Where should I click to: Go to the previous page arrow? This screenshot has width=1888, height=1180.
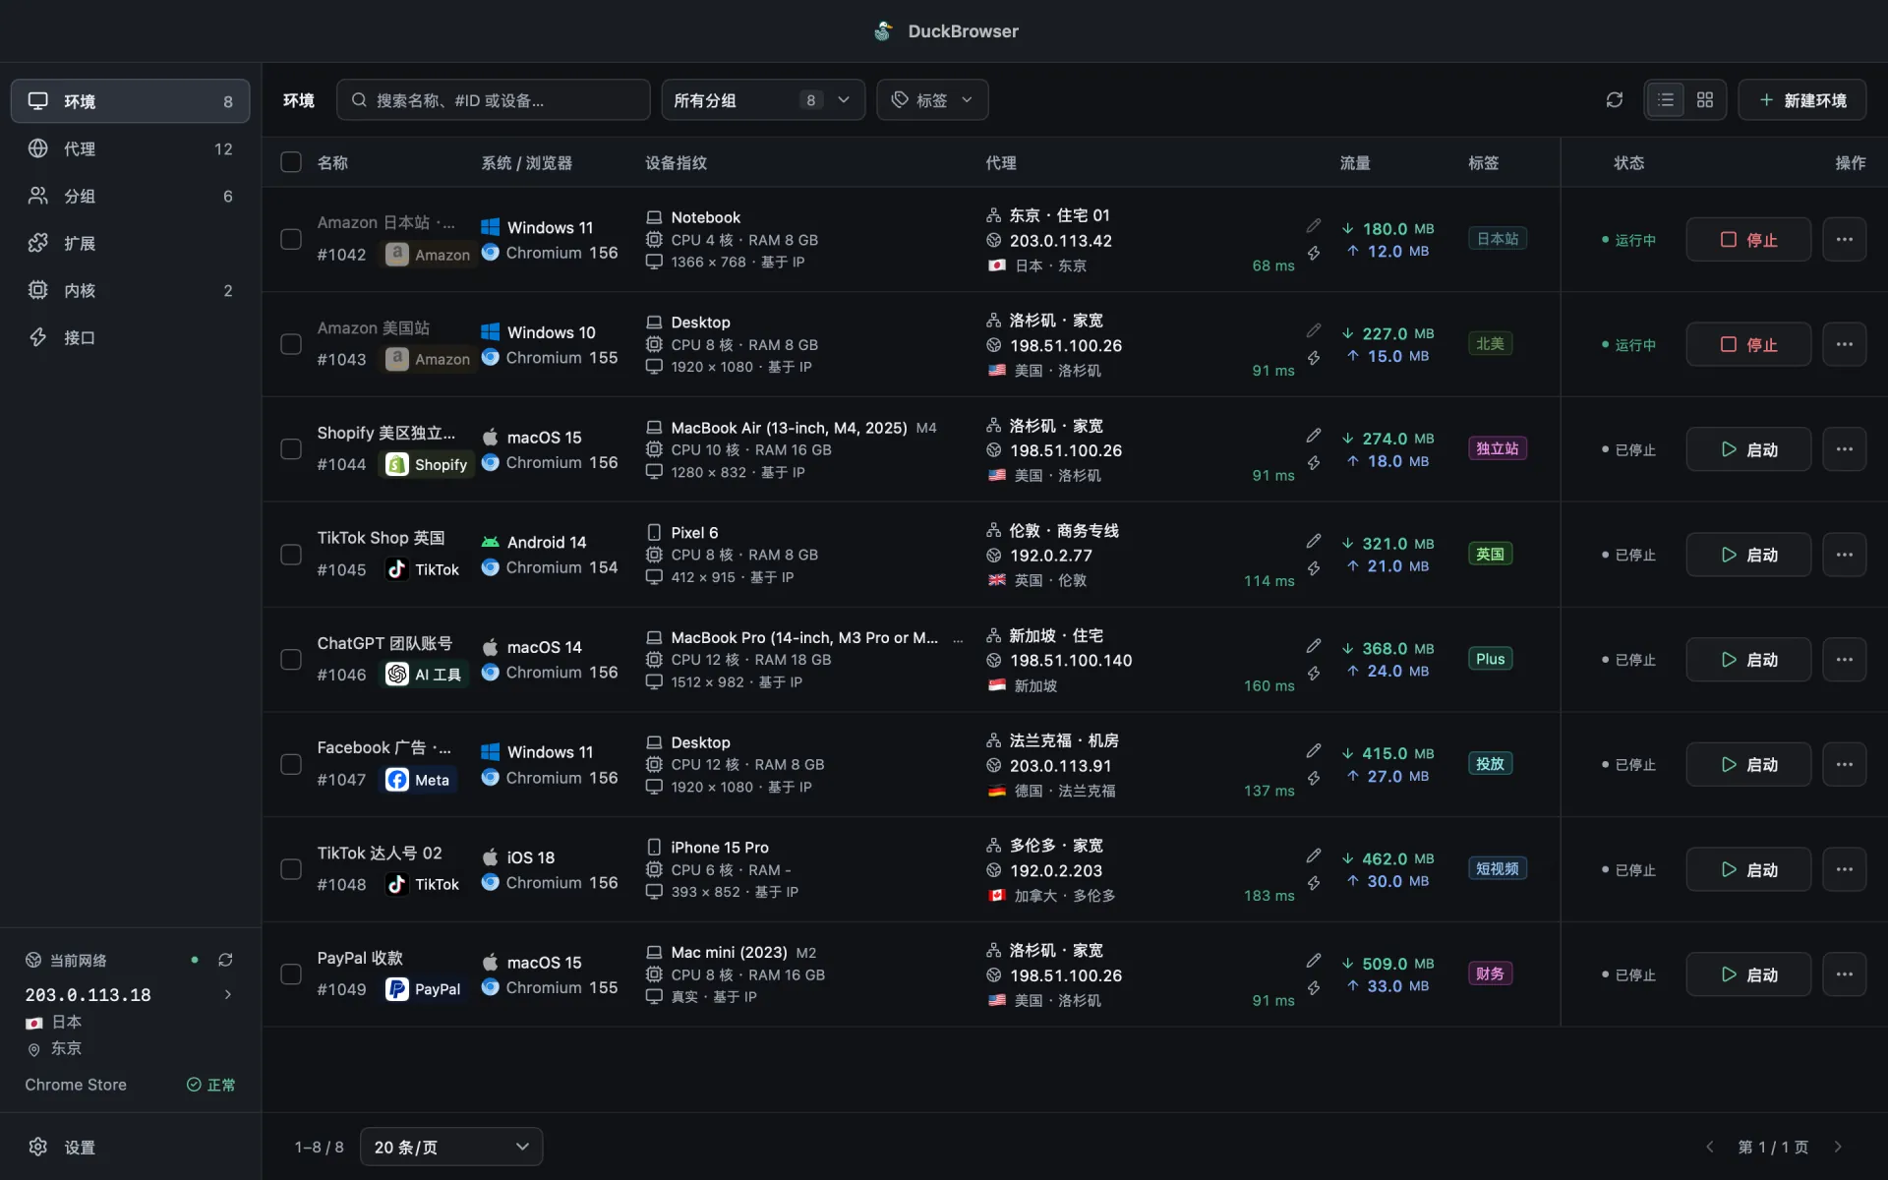[x=1710, y=1147]
